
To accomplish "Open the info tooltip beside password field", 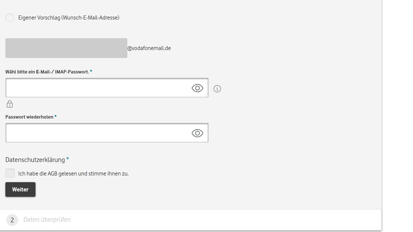I will click(x=217, y=89).
